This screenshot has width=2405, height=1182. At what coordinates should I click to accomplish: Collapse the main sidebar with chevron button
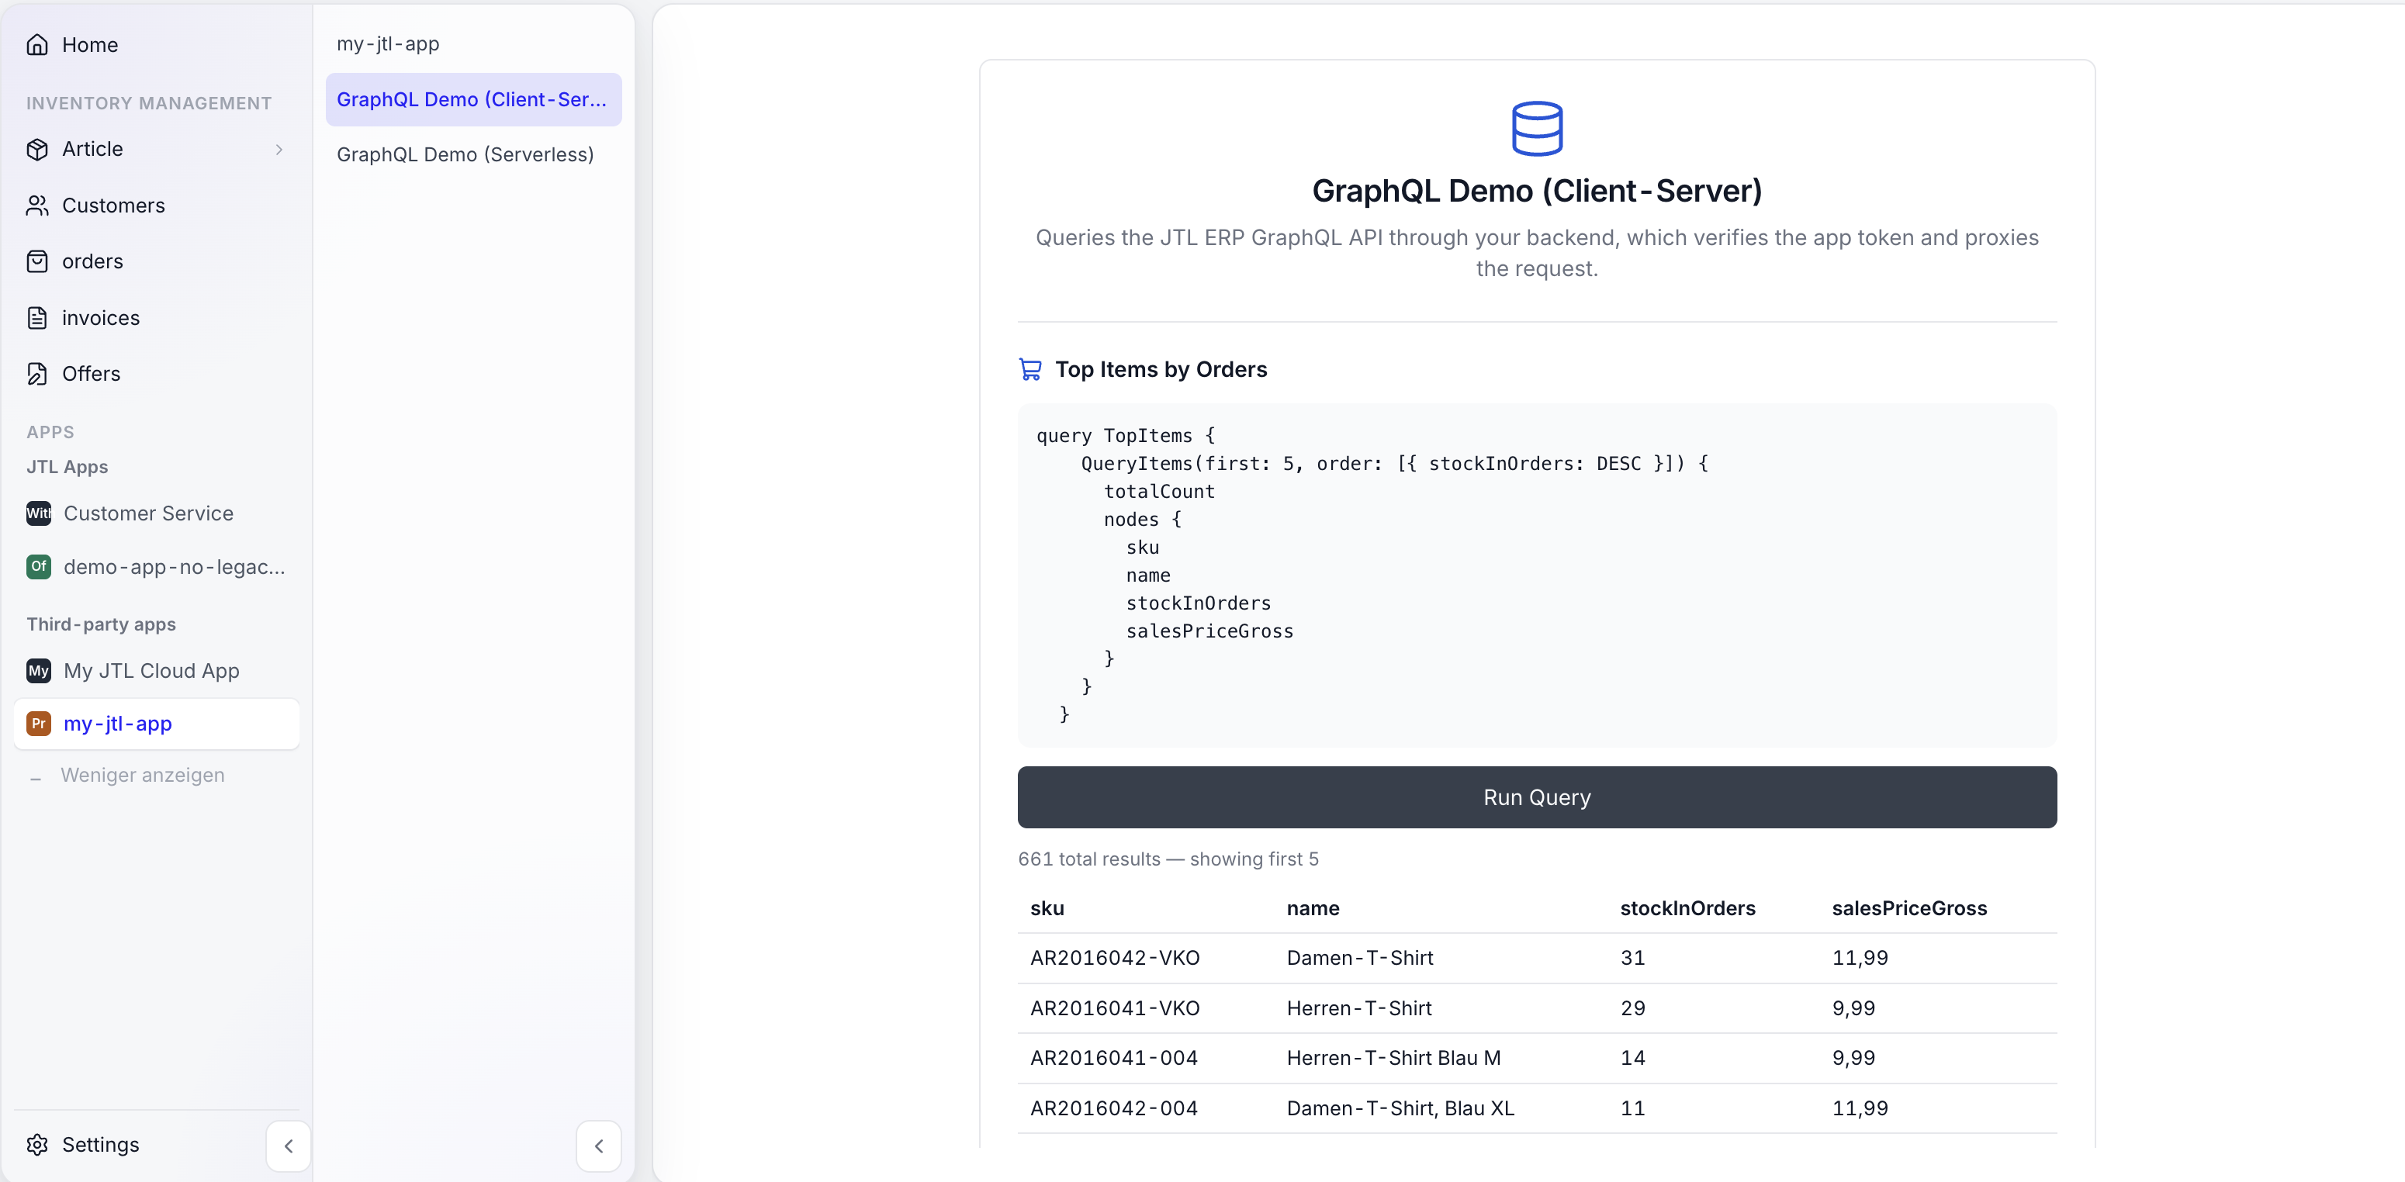[x=289, y=1146]
